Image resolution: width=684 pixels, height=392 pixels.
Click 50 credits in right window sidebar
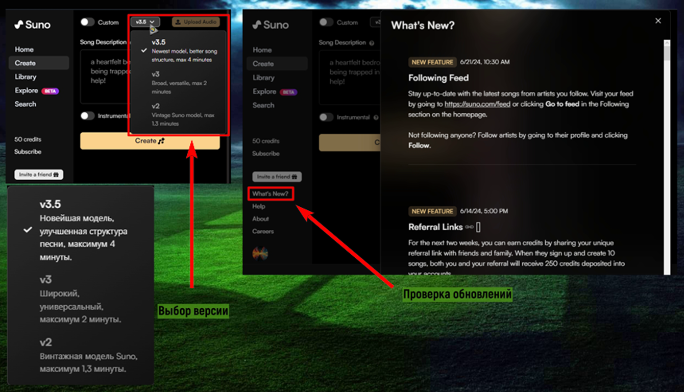(x=266, y=141)
